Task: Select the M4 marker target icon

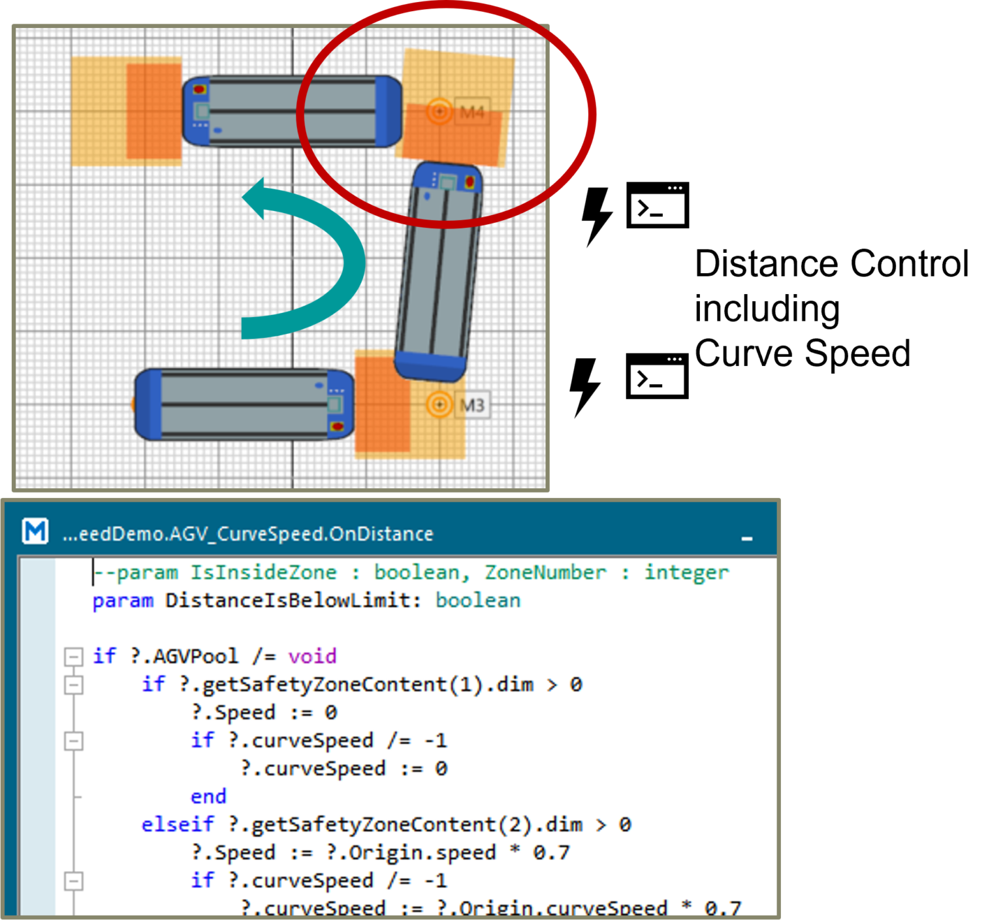Action: click(x=439, y=112)
